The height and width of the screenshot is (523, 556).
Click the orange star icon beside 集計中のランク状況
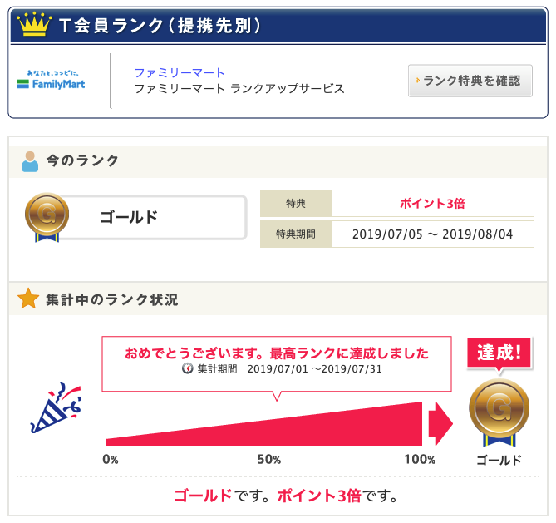[28, 299]
